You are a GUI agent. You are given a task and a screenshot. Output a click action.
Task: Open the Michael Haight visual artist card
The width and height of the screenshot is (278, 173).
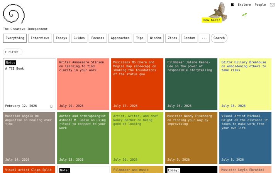point(246,138)
